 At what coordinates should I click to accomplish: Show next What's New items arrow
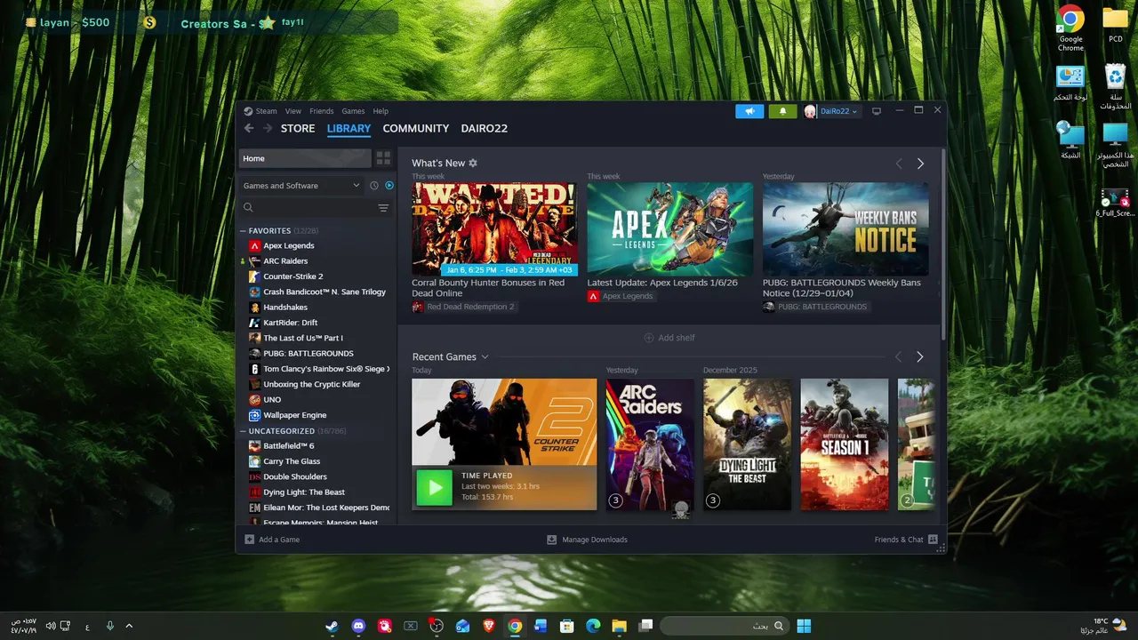[920, 164]
